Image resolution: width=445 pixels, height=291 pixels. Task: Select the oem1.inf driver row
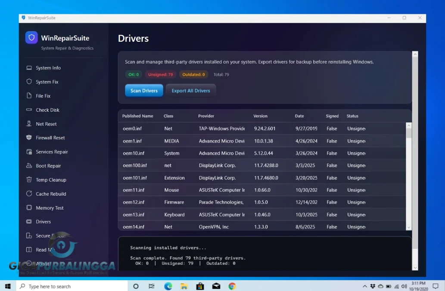(x=261, y=141)
